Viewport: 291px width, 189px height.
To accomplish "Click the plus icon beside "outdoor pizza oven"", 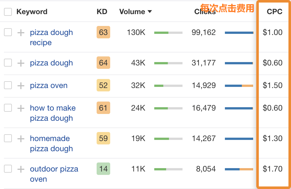I will tap(20, 169).
